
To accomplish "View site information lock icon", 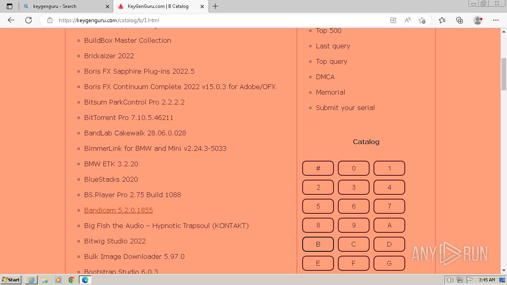I will (x=50, y=20).
